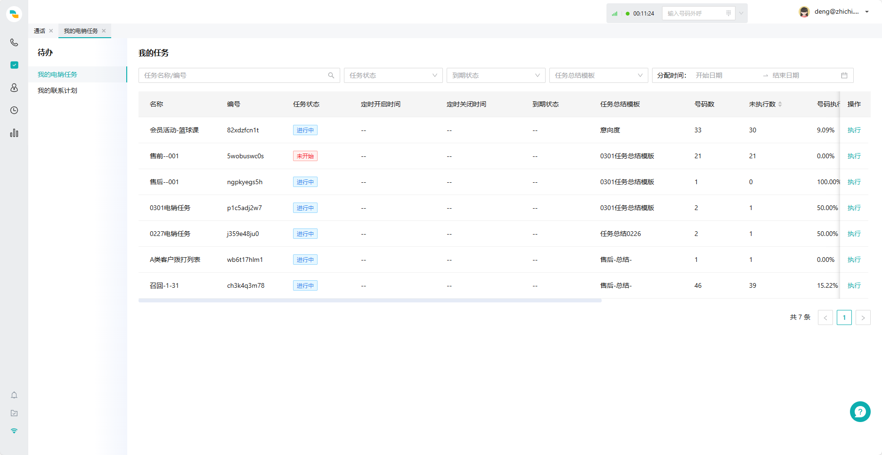Click the task code 82xdzfcn1t

[x=243, y=130]
